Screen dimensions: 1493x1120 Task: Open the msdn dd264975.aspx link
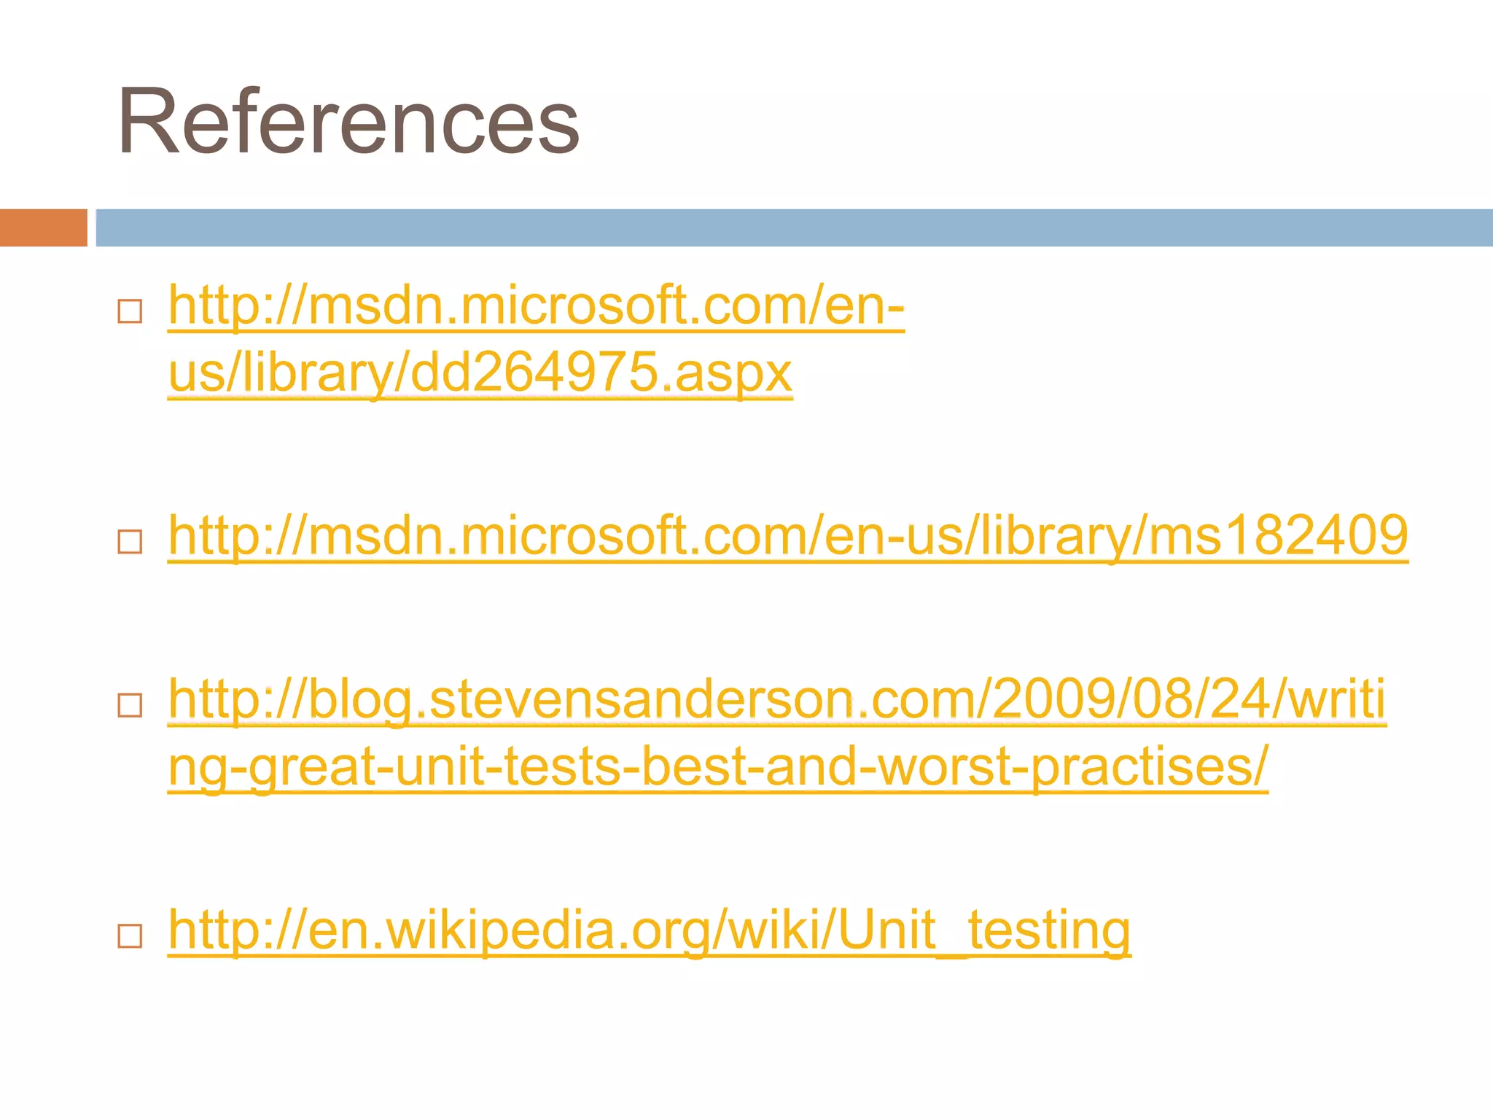pos(536,338)
